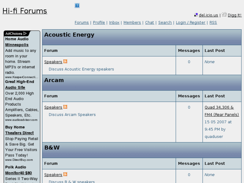
Task: Open the Profile menu link
Action: 99,22
